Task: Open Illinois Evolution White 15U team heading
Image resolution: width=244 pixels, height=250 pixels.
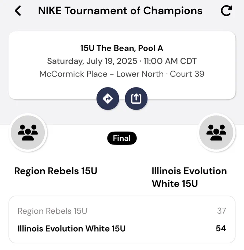Action: point(189,177)
